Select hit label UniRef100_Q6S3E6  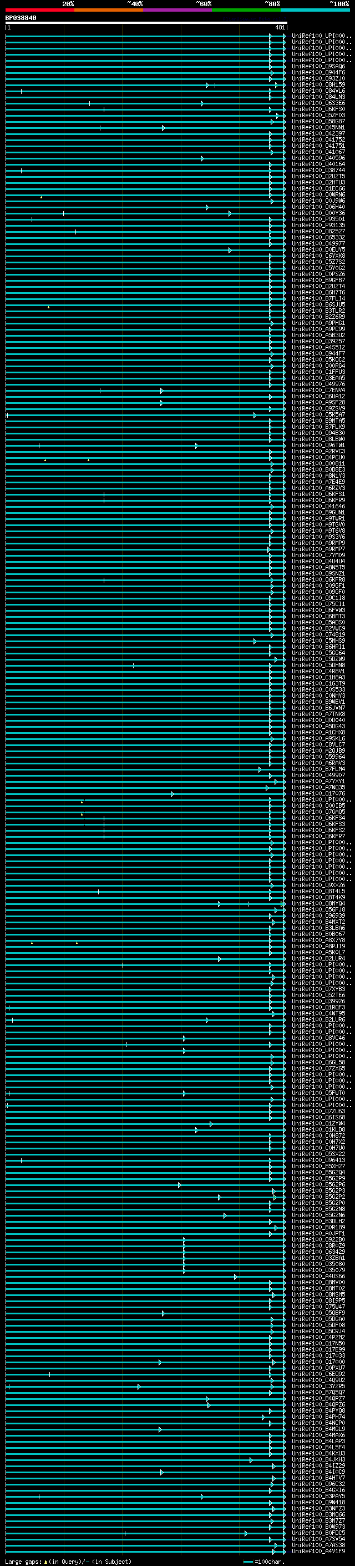318,103
